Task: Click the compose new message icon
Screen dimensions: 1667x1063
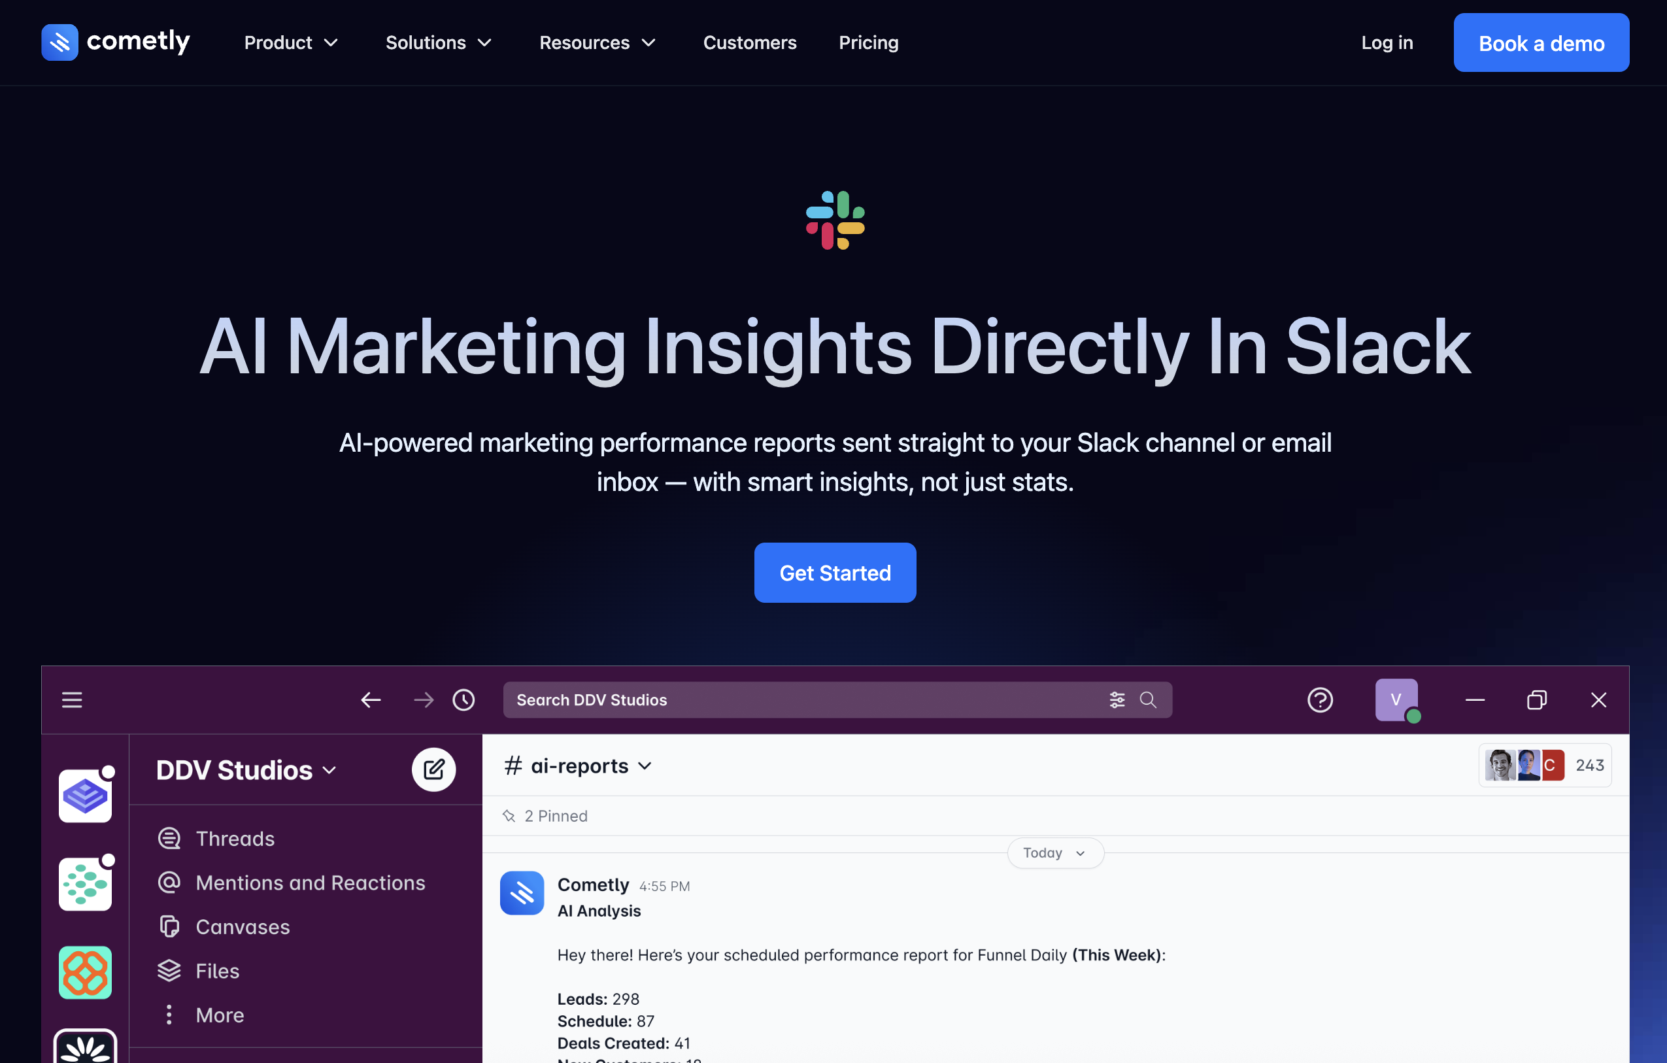Action: coord(433,769)
